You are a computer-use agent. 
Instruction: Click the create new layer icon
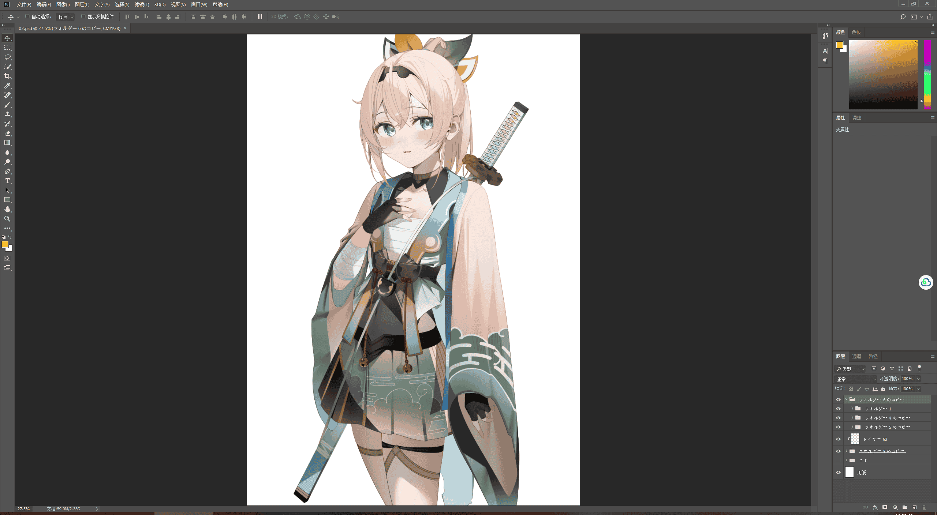[x=915, y=507]
